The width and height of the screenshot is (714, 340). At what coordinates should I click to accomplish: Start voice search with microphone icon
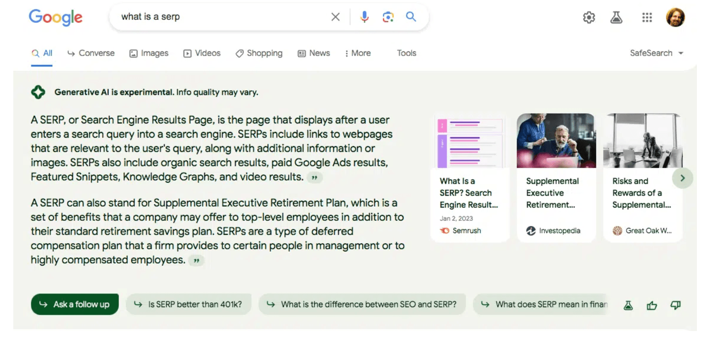pos(364,17)
